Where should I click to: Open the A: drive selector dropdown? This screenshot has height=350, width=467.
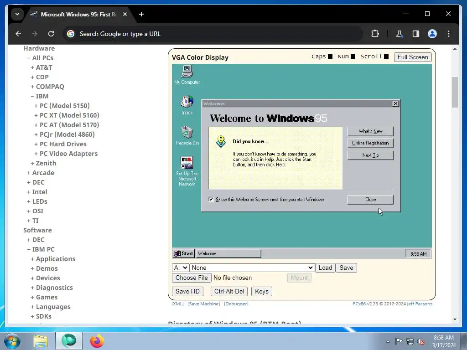pos(181,268)
